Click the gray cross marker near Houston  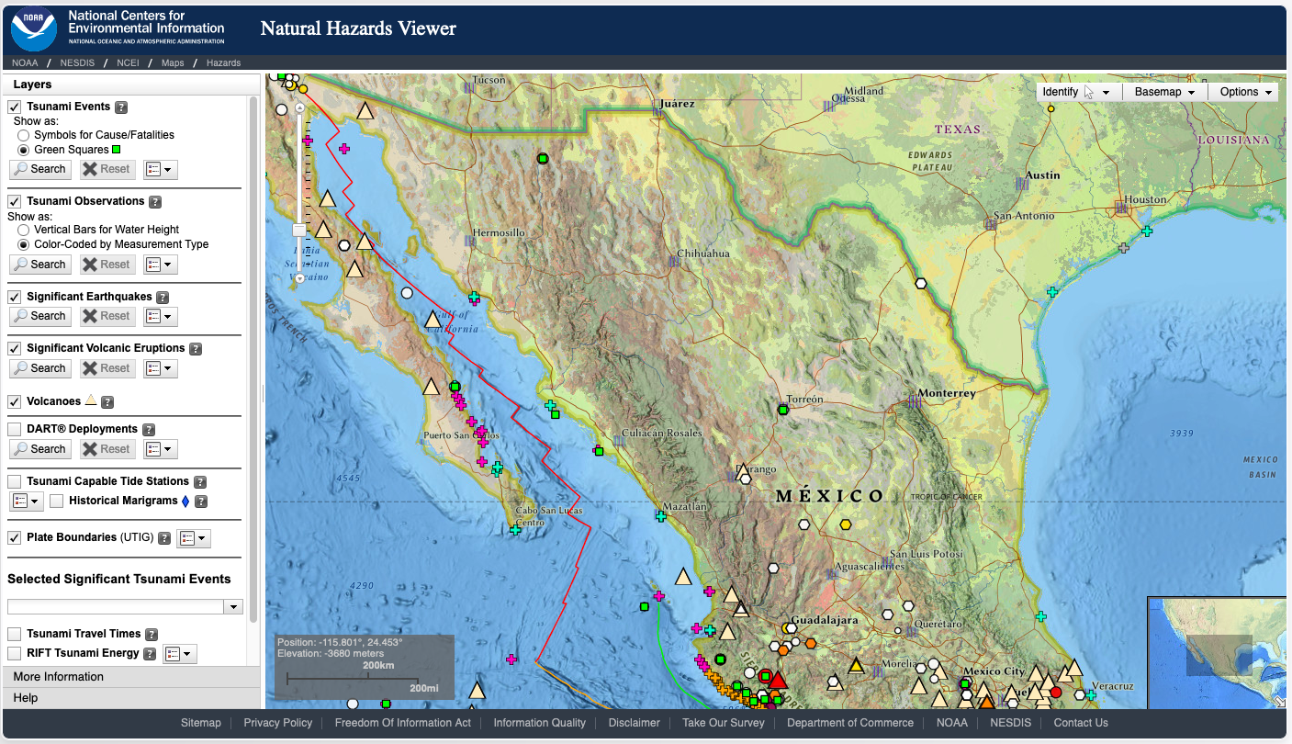tap(1123, 248)
